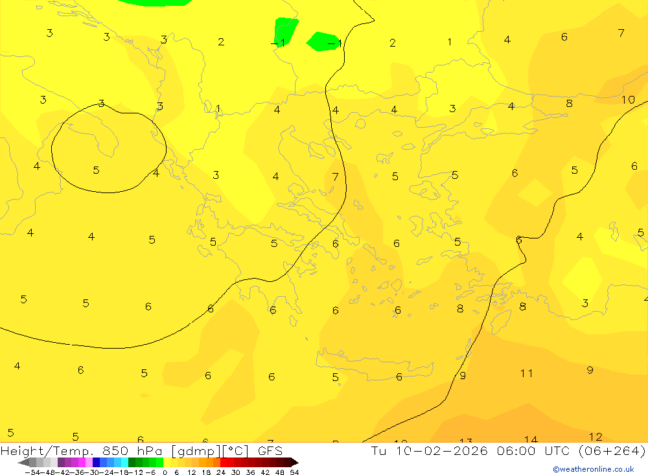Image resolution: width=648 pixels, height=475 pixels.
Task: Click the '36' label on the legend scale
Action: (250, 472)
